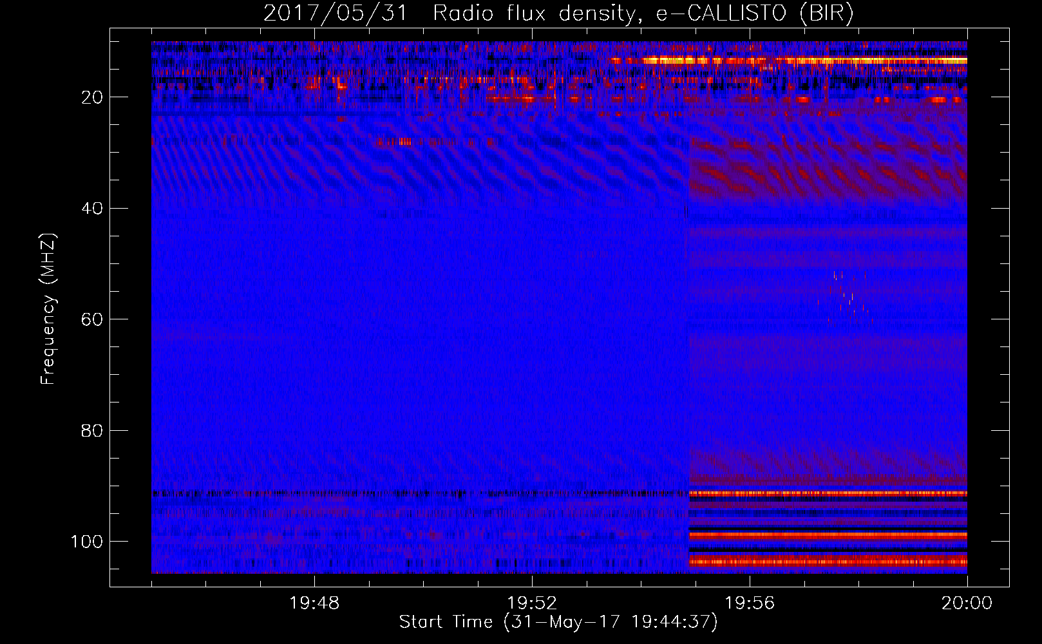
Task: Click the 20 MHz frequency tick label
Action: [x=92, y=97]
